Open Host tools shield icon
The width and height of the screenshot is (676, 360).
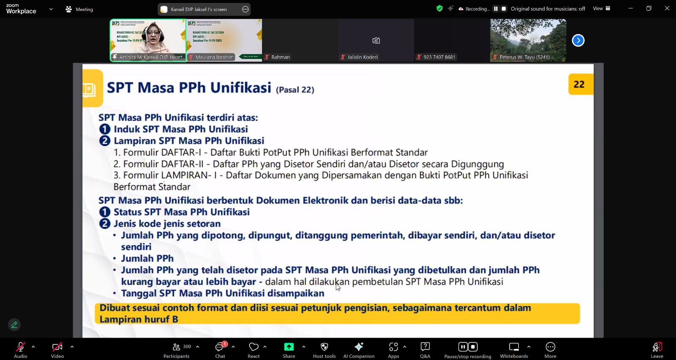[x=324, y=350]
